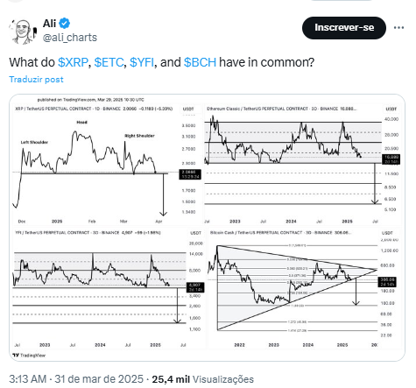Open the Ethereum Classic chart image
Viewport: 416px width, 388px height.
click(302, 164)
